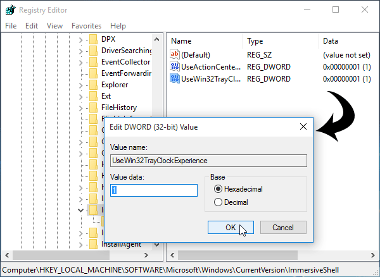This screenshot has width=380, height=277.
Task: Expand the FileHistory tree node
Action: click(x=80, y=108)
